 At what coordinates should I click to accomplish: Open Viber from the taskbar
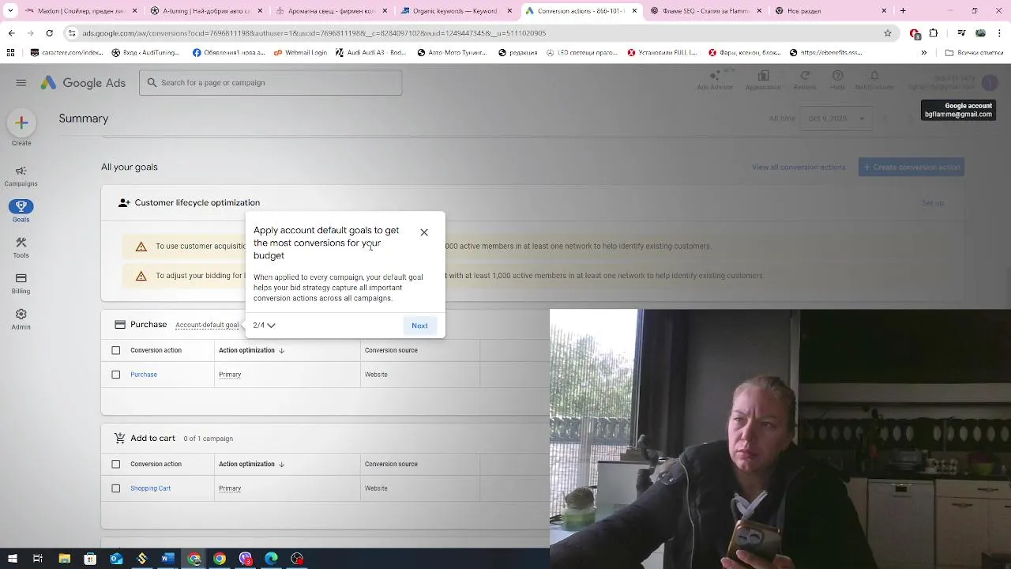(246, 559)
